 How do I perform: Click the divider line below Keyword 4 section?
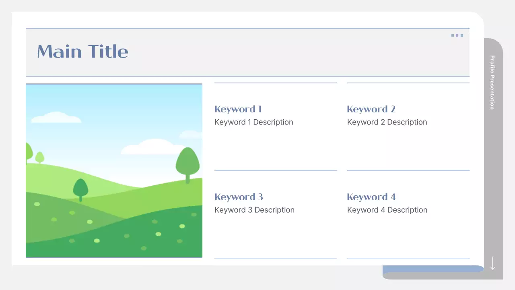coord(408,257)
